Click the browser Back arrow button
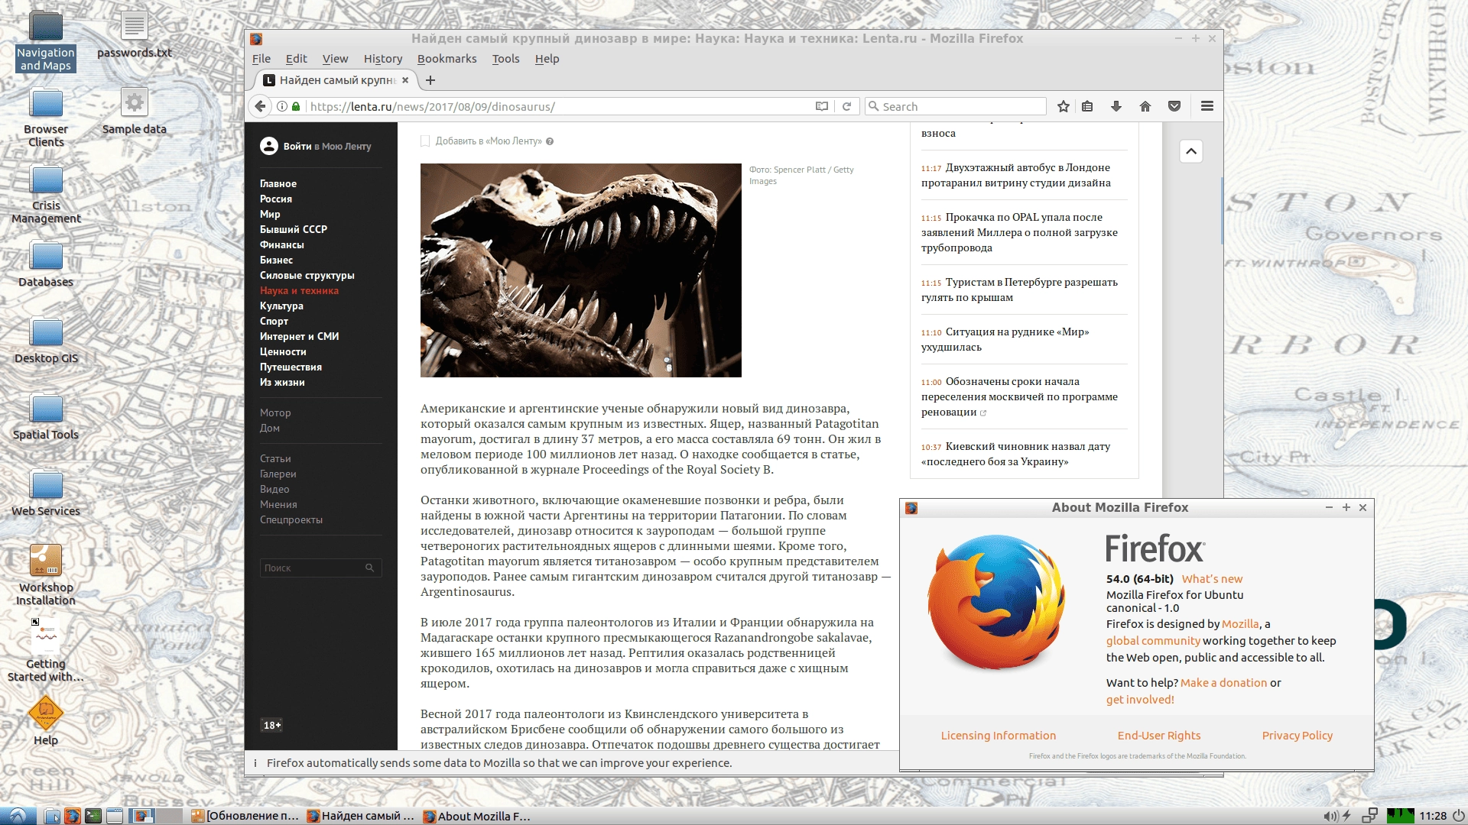 click(x=261, y=106)
